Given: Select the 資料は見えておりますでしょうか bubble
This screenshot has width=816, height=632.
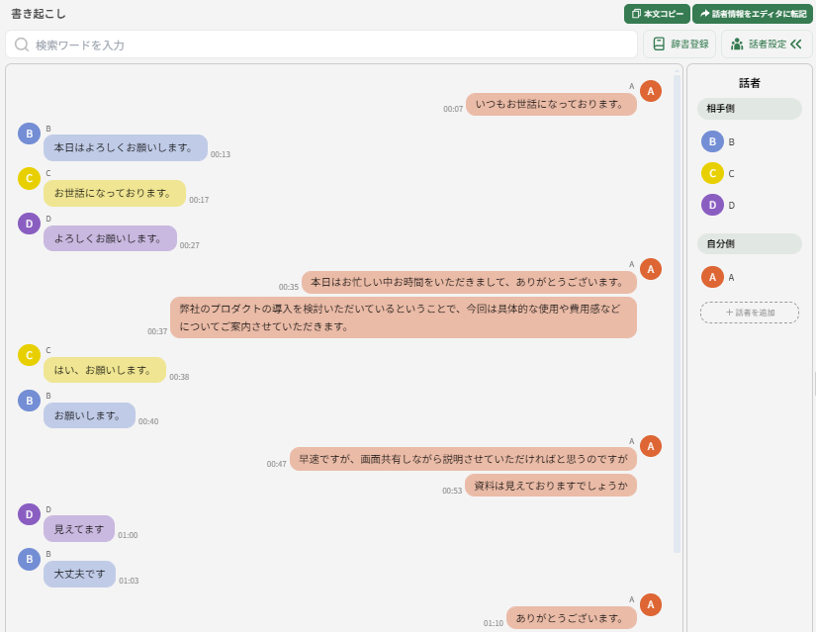Looking at the screenshot, I should tap(551, 486).
